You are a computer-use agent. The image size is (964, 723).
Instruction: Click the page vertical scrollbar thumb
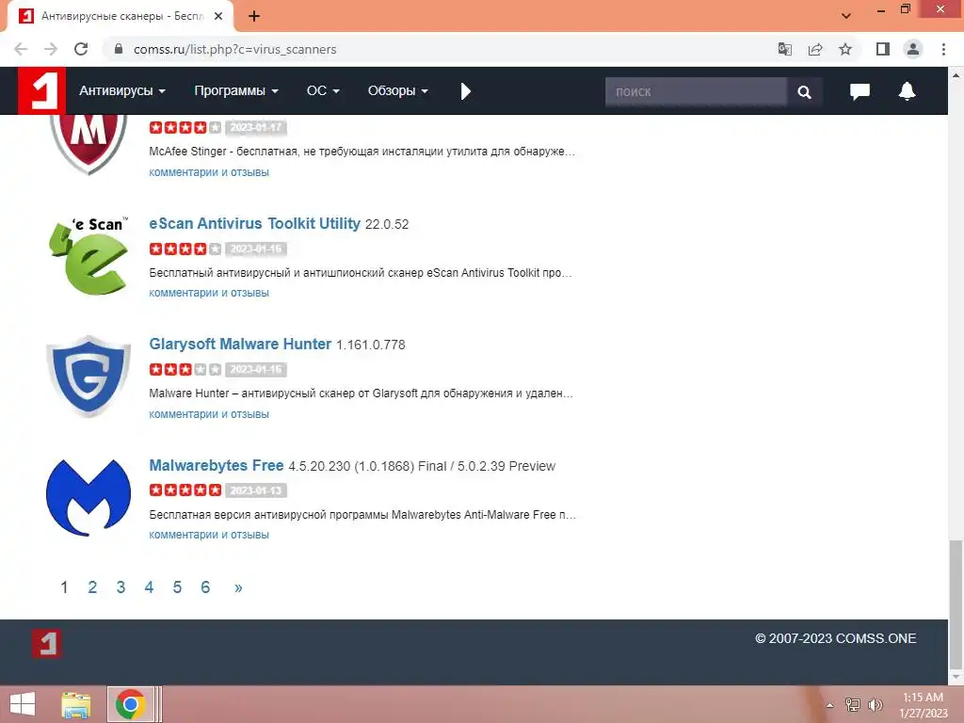point(956,605)
